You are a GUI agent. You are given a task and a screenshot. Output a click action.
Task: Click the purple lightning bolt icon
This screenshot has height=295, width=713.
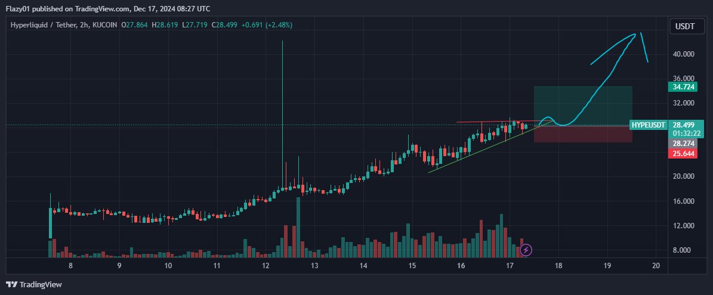pos(526,250)
